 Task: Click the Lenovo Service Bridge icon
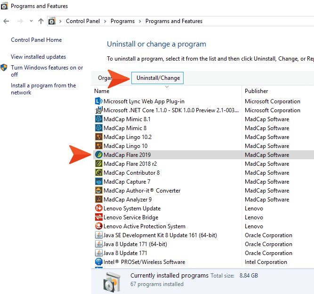[98, 217]
